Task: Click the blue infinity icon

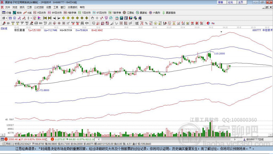Action: (x=213, y=23)
